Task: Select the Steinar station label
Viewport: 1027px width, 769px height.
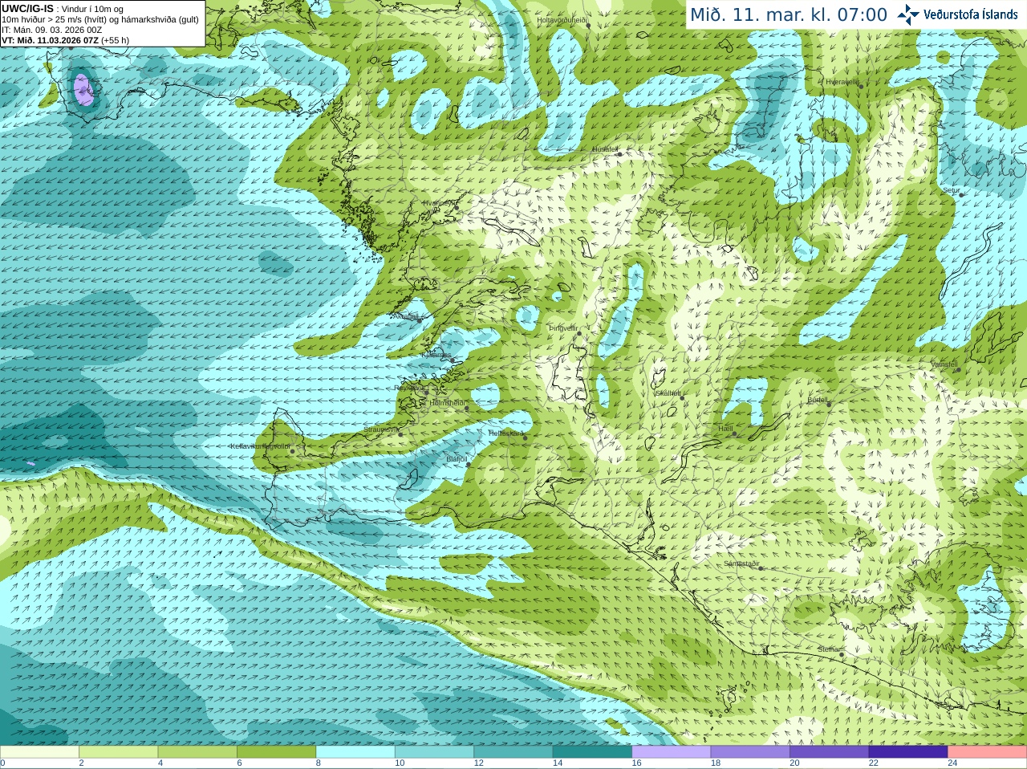Action: [829, 649]
